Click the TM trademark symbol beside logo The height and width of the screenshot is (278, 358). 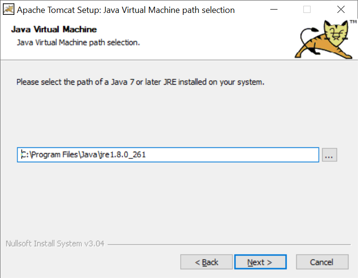point(353,22)
